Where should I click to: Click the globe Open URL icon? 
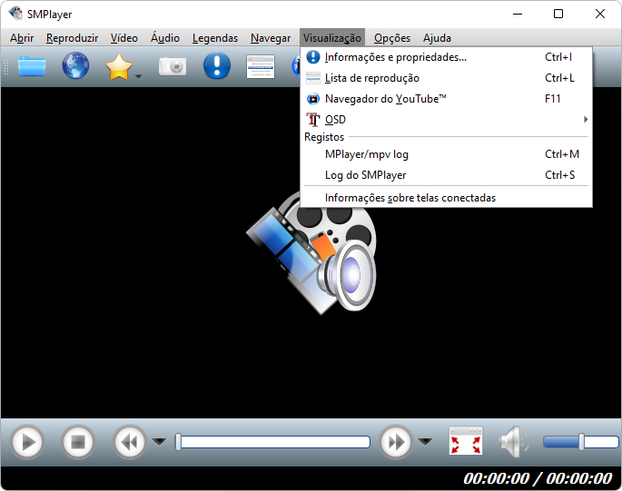(75, 65)
